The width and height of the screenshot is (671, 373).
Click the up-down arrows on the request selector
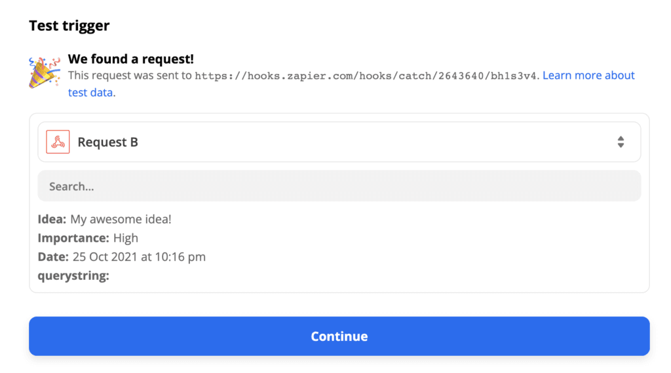[621, 142]
